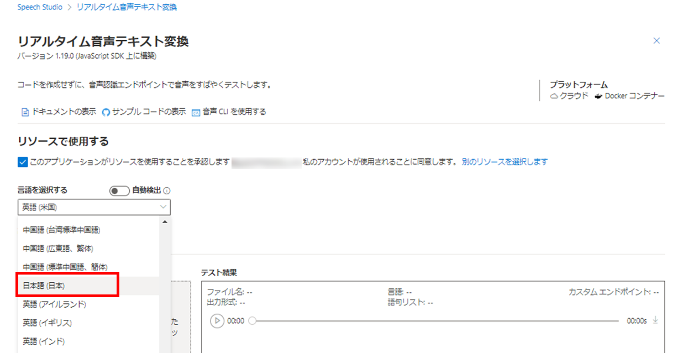Select 英語 (イギリス) in the language list
Screen dimensions: 678x353
tap(88, 322)
